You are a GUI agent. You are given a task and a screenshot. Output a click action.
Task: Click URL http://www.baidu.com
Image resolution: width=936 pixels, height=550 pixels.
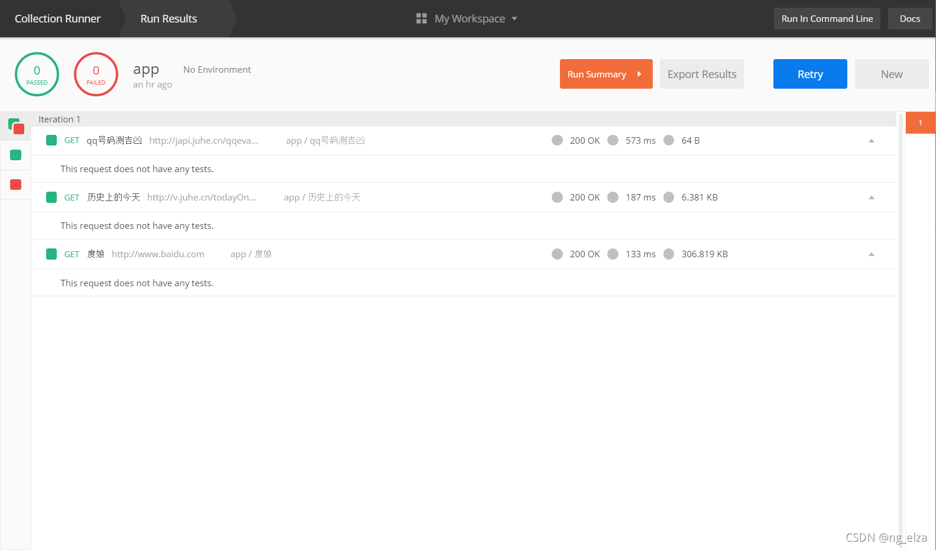point(158,254)
